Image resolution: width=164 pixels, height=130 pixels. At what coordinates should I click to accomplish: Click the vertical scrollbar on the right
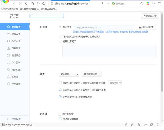point(162,55)
